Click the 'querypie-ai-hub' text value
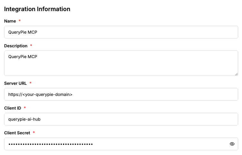 click(24, 119)
